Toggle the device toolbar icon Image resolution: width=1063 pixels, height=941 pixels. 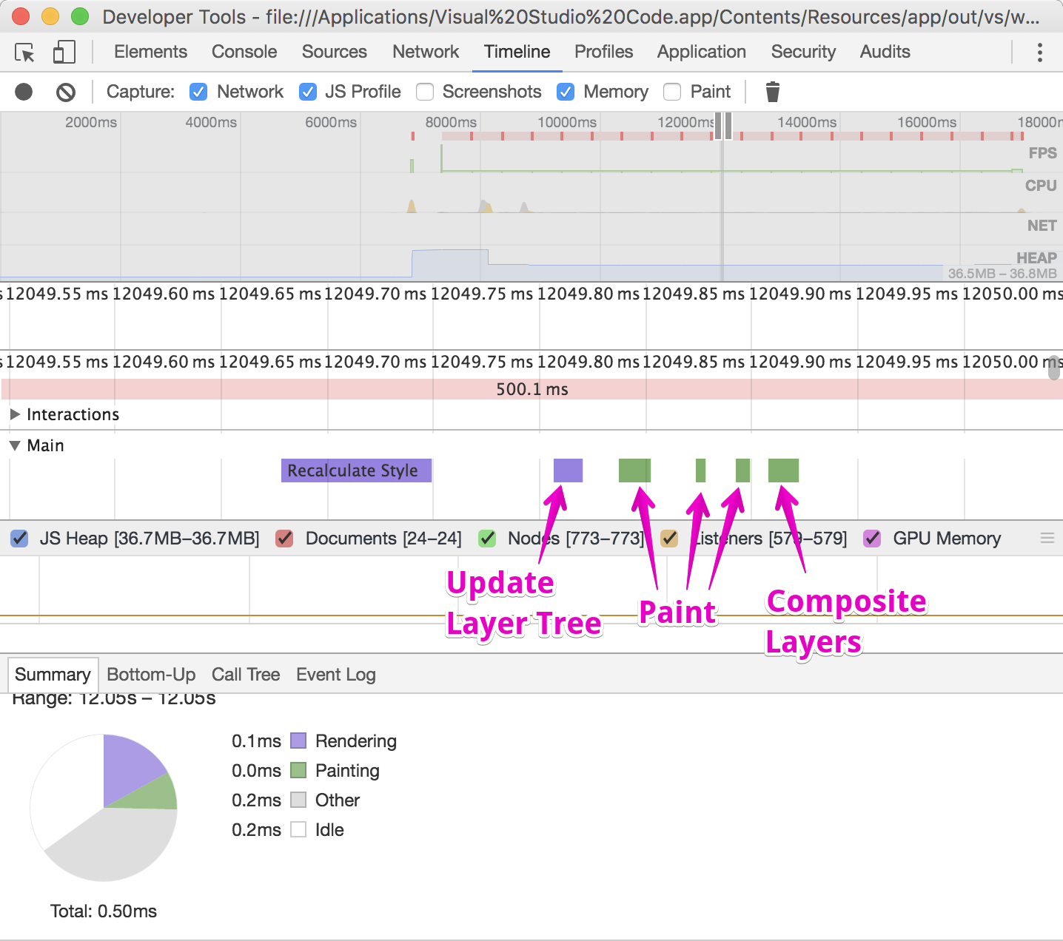click(x=64, y=52)
